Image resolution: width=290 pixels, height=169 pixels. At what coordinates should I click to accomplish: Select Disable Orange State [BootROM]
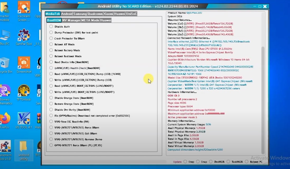(51, 98)
